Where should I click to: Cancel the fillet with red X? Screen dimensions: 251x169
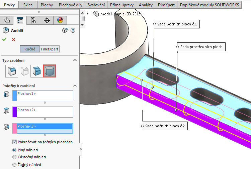14,39
